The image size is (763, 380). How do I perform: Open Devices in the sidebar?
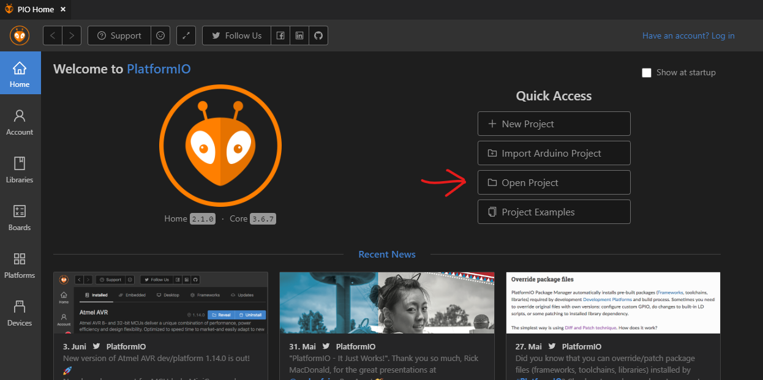[20, 313]
